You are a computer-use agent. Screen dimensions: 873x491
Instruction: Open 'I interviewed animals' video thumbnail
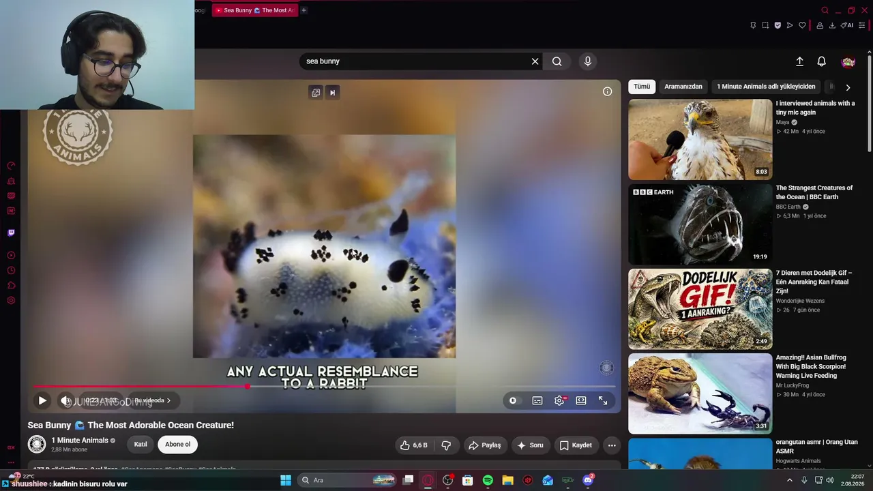(x=700, y=140)
